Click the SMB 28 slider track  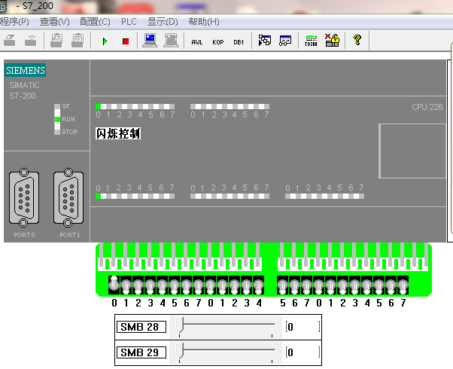[x=227, y=326]
